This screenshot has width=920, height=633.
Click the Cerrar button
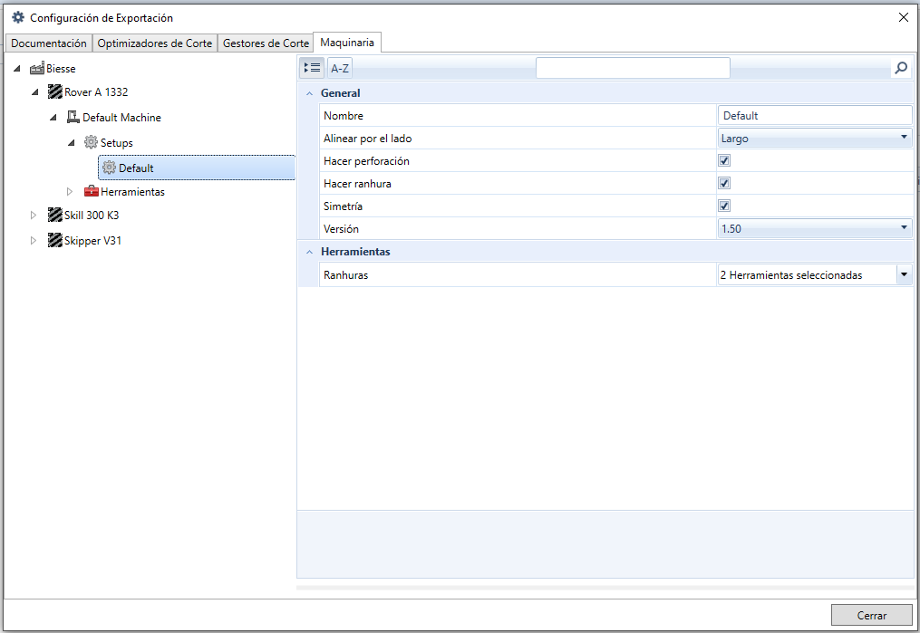tap(871, 615)
